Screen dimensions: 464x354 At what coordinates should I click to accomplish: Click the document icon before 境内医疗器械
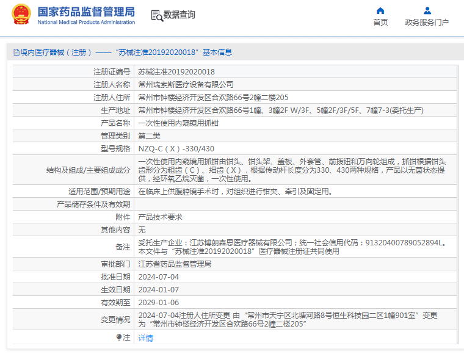coord(16,52)
